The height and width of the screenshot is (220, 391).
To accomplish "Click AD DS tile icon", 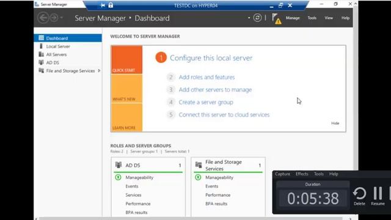I will [119, 165].
